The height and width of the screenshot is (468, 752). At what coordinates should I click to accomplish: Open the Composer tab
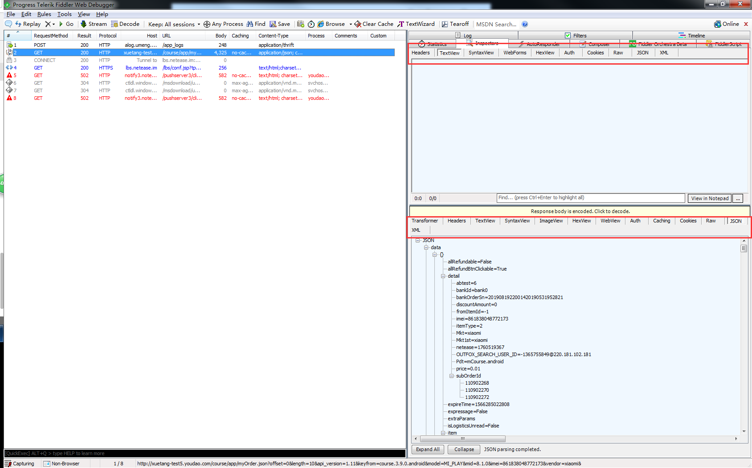pyautogui.click(x=595, y=44)
